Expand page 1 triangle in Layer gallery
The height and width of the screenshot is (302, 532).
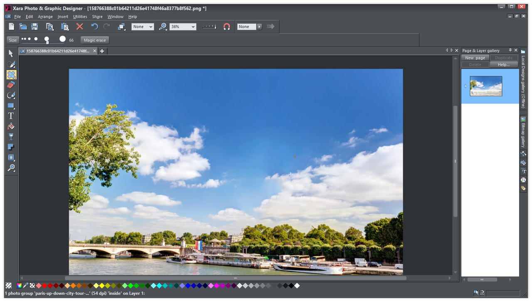(465, 86)
